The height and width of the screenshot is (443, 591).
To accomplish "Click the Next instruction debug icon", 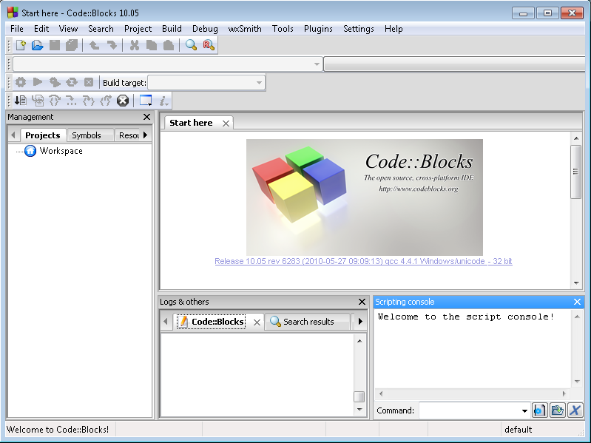I will coord(72,101).
